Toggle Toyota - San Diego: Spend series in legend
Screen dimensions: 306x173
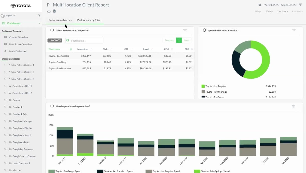pyautogui.click(x=65, y=171)
